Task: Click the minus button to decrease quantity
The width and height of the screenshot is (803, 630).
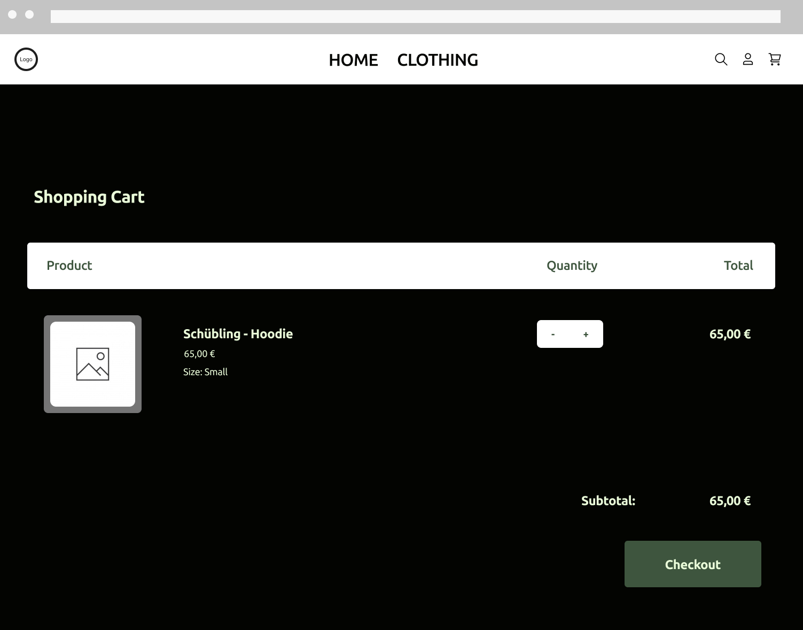Action: 553,334
